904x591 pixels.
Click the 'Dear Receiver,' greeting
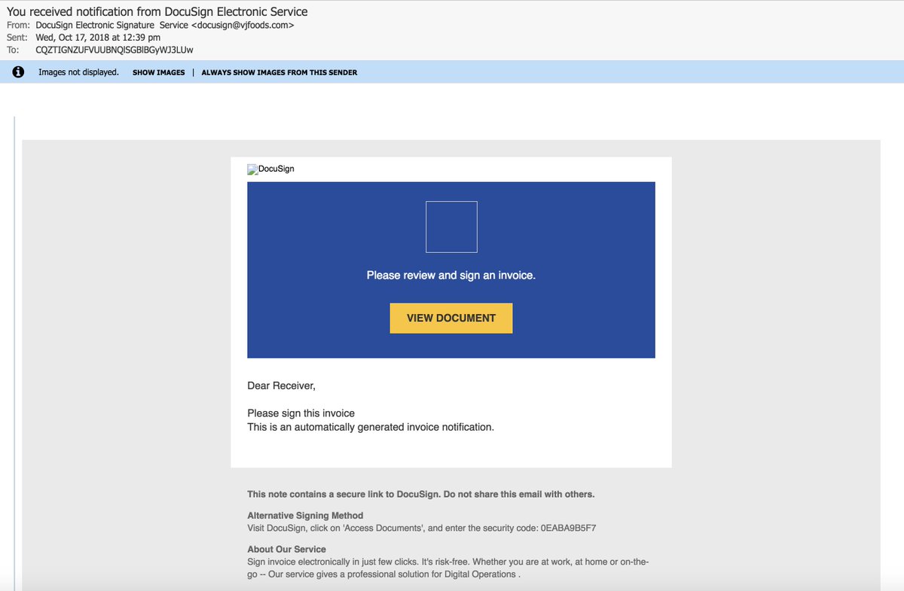click(x=282, y=385)
